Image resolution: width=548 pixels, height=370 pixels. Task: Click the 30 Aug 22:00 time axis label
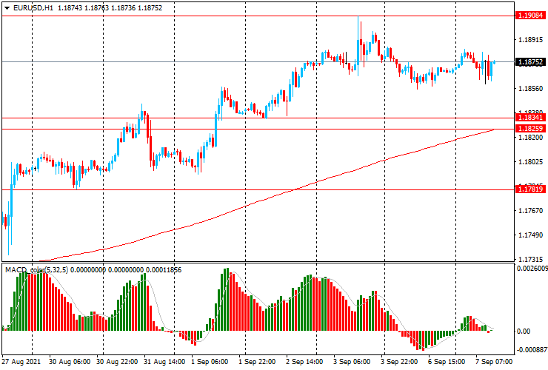(117, 362)
